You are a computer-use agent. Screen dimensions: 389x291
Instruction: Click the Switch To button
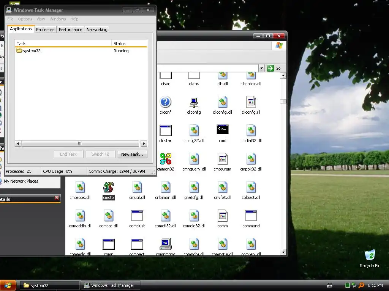click(x=100, y=154)
